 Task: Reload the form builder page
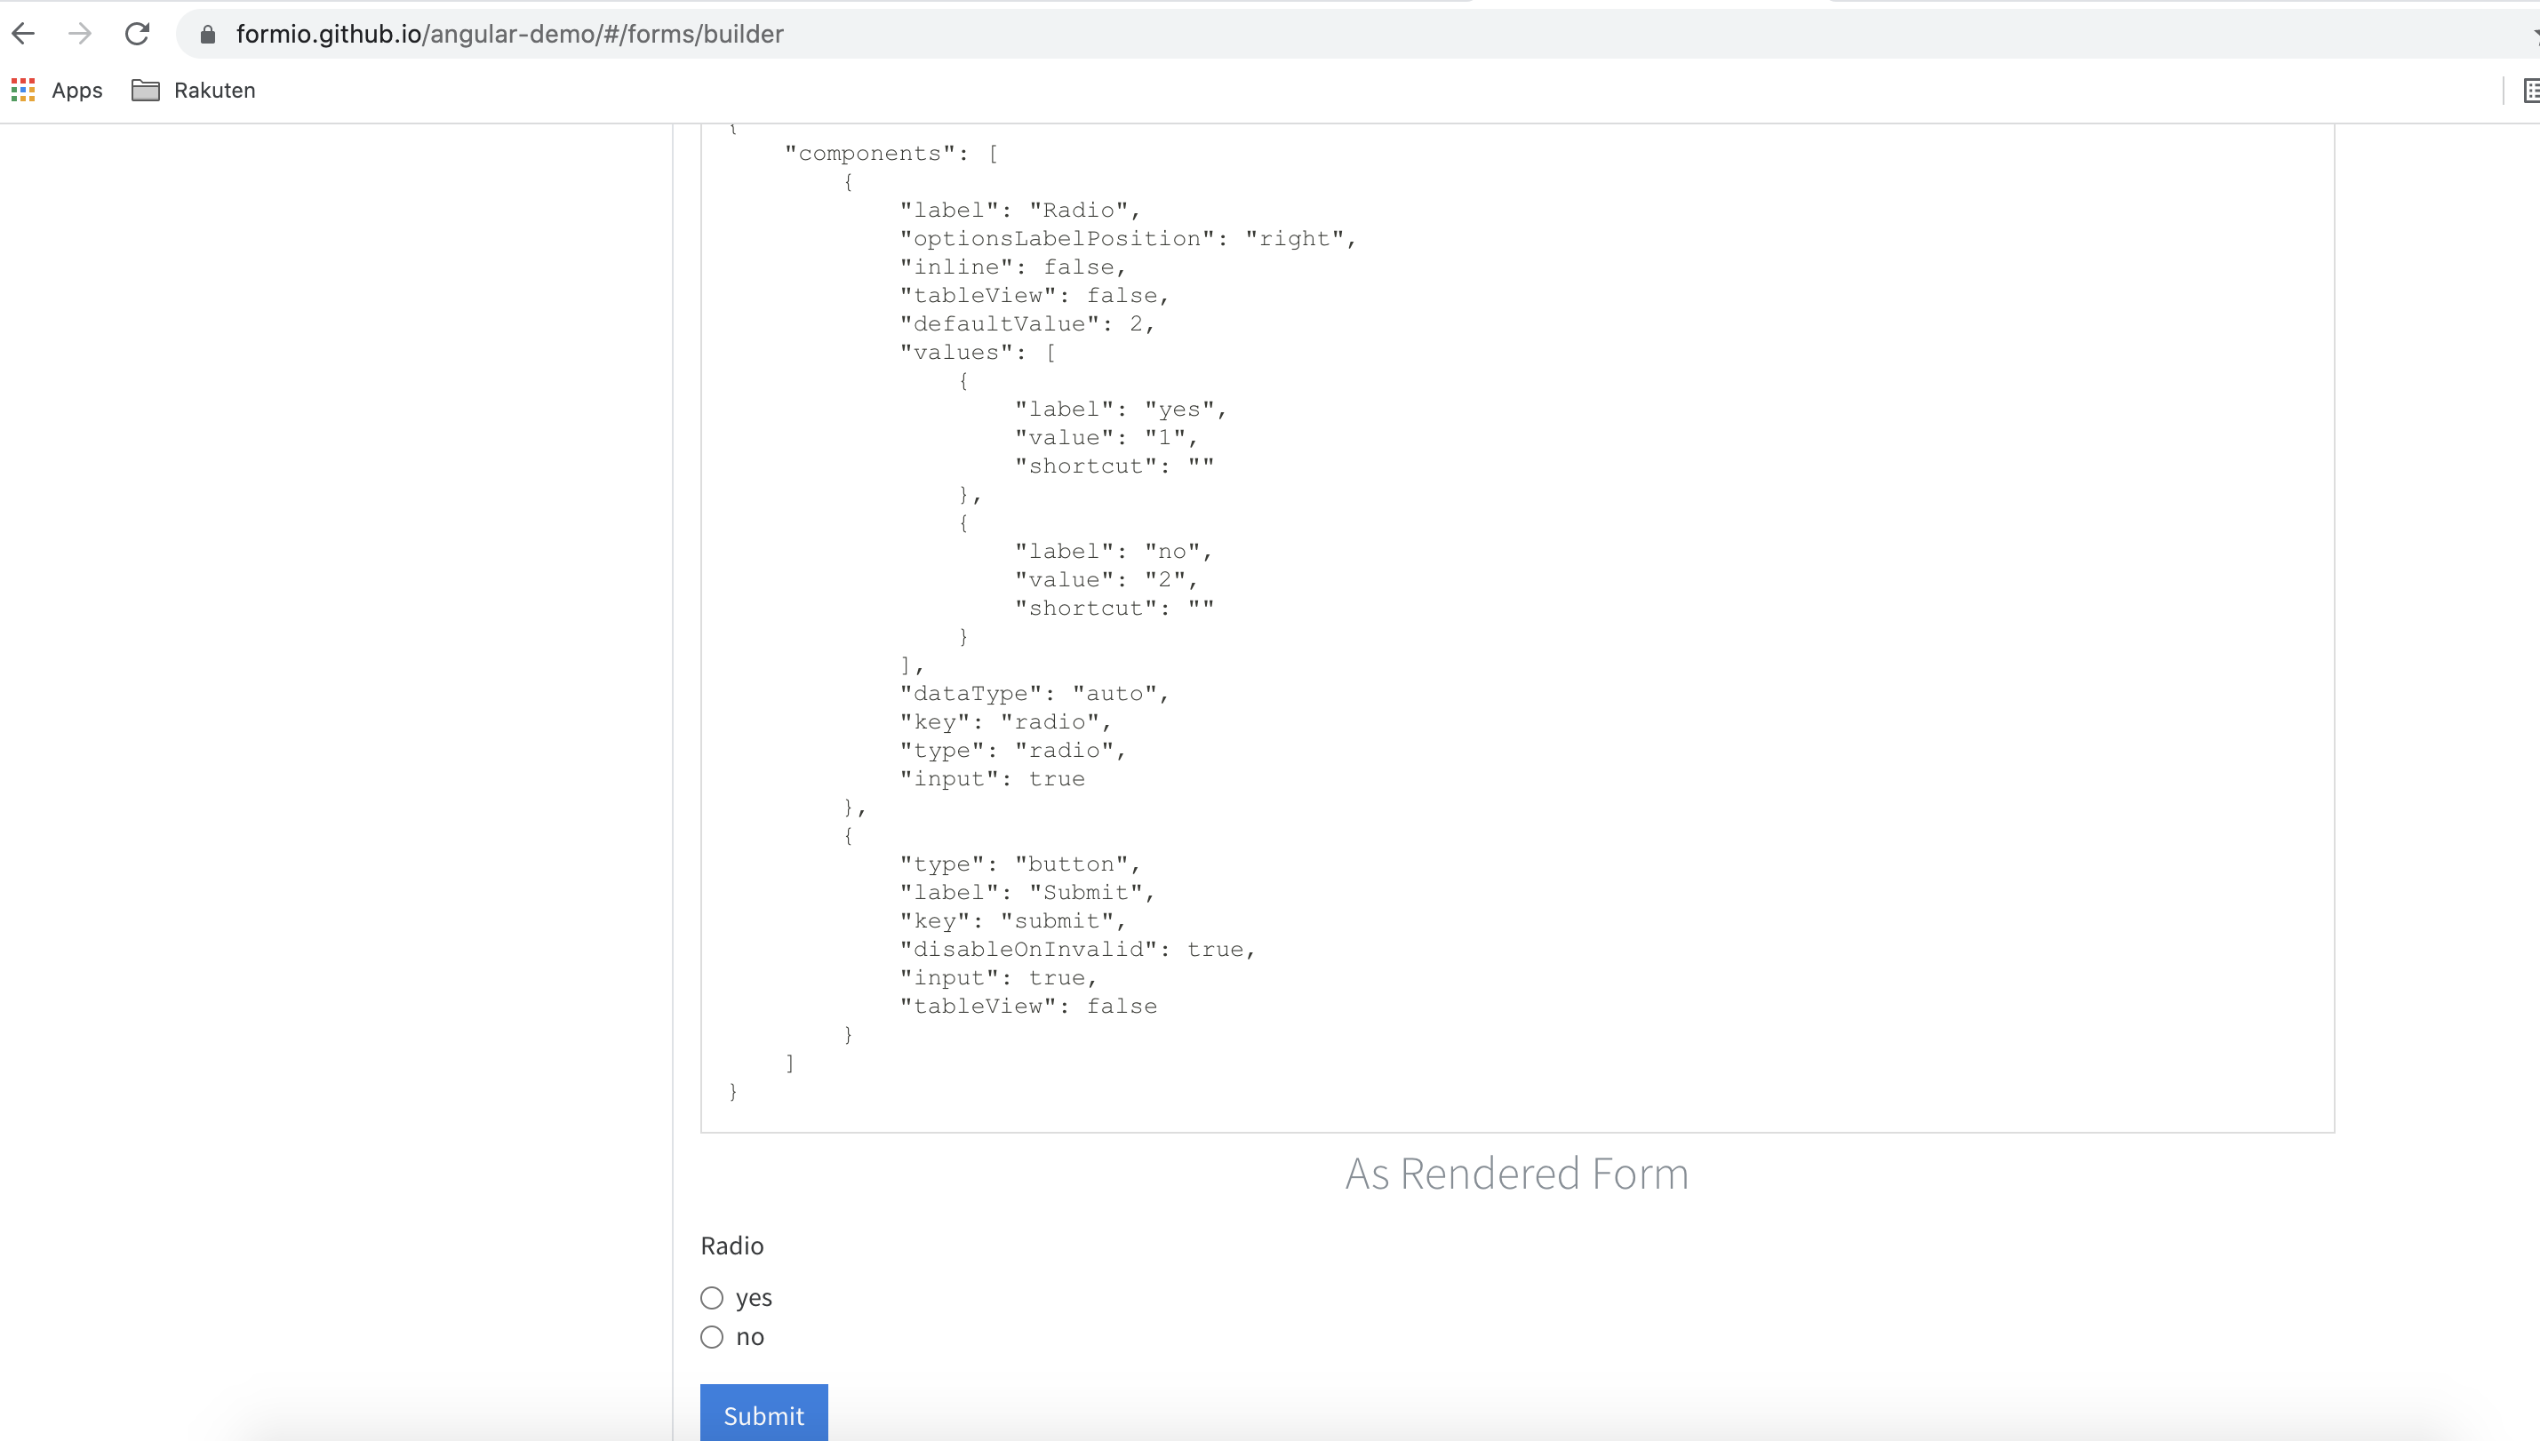137,34
